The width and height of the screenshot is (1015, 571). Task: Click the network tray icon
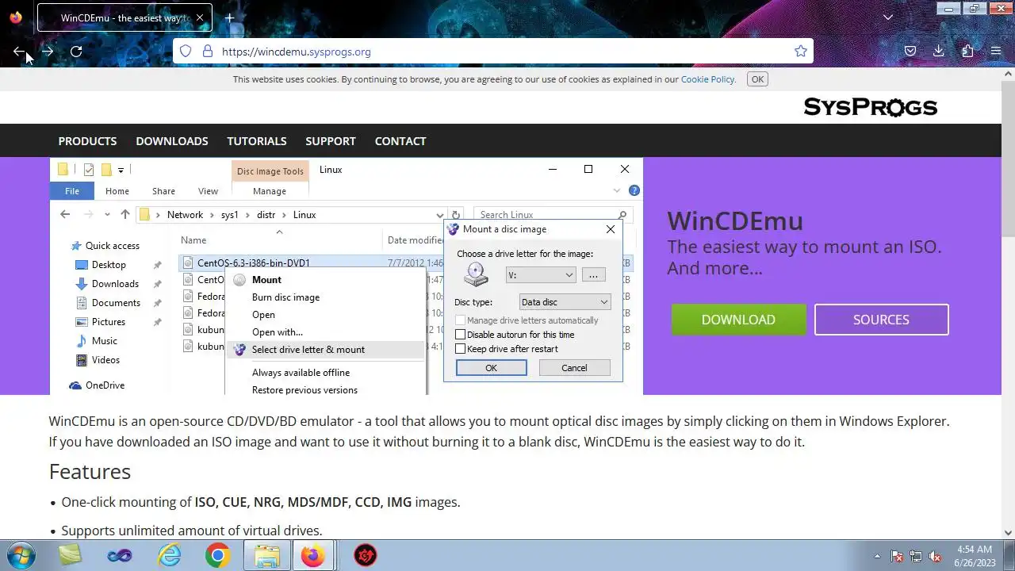(916, 556)
